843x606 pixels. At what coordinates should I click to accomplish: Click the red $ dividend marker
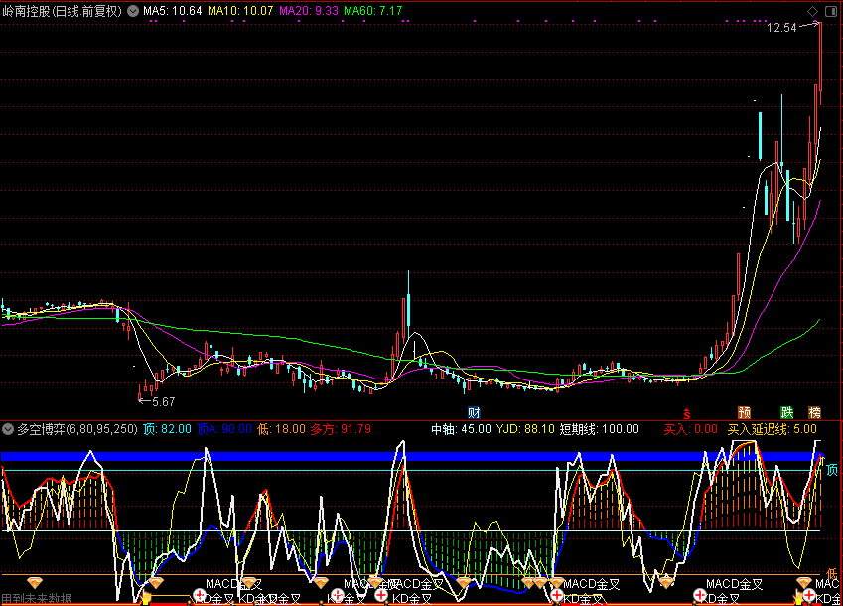685,412
